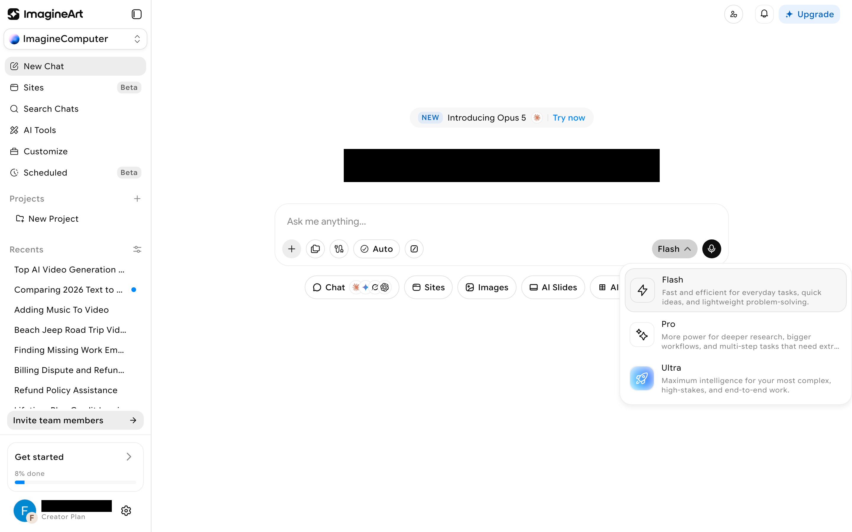The width and height of the screenshot is (852, 532).
Task: Collapse the sidebar panel icon
Action: coord(137,14)
